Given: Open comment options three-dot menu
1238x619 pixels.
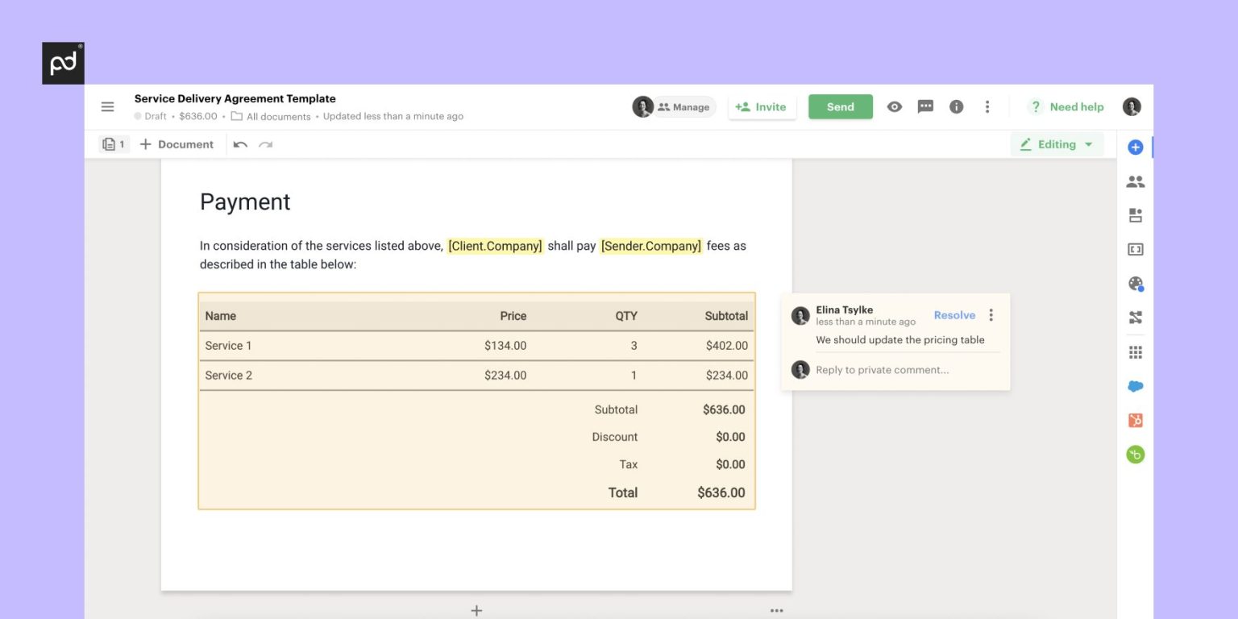Looking at the screenshot, I should click(x=991, y=315).
